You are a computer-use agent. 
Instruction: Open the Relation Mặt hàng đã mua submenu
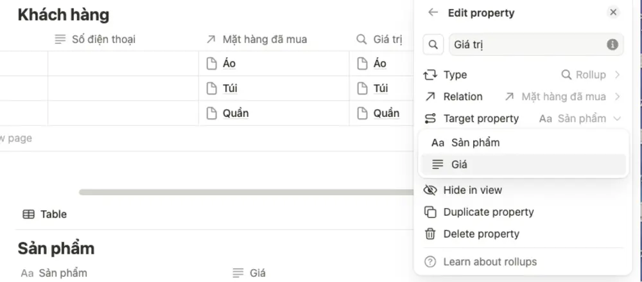click(x=523, y=97)
